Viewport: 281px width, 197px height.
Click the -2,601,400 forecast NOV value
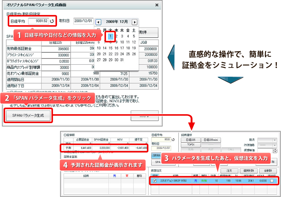pos(123,148)
